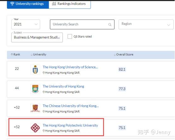Switch to the Rankings indicators tab
175x140 pixels.
(70, 4)
